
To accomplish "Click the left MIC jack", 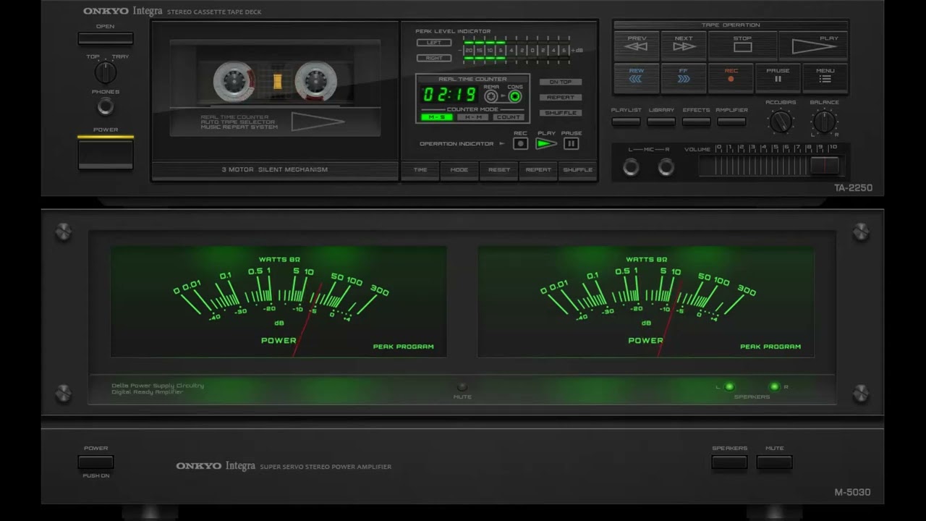I will (631, 167).
